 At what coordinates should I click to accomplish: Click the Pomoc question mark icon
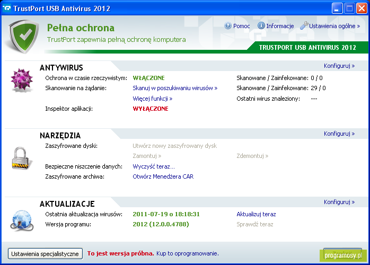click(x=228, y=26)
